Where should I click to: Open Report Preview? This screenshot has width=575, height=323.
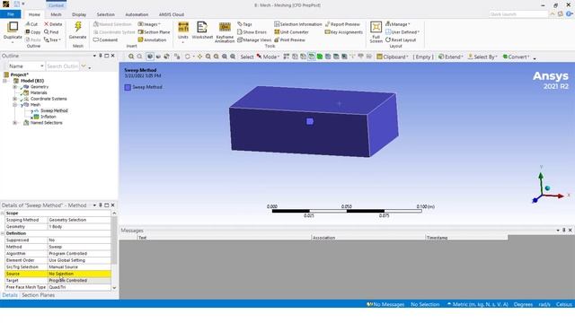tap(342, 24)
